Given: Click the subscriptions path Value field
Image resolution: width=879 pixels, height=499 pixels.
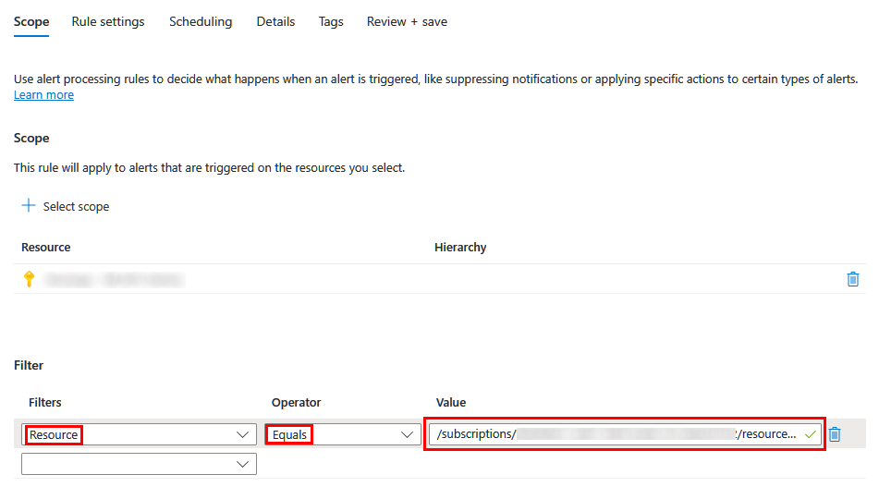Looking at the screenshot, I should [615, 434].
